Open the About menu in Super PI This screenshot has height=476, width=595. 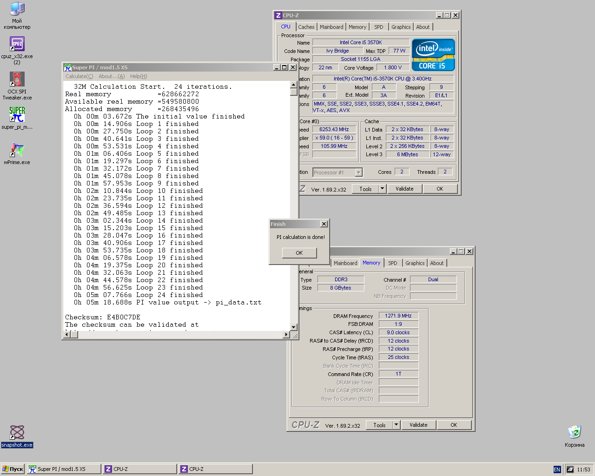(112, 76)
